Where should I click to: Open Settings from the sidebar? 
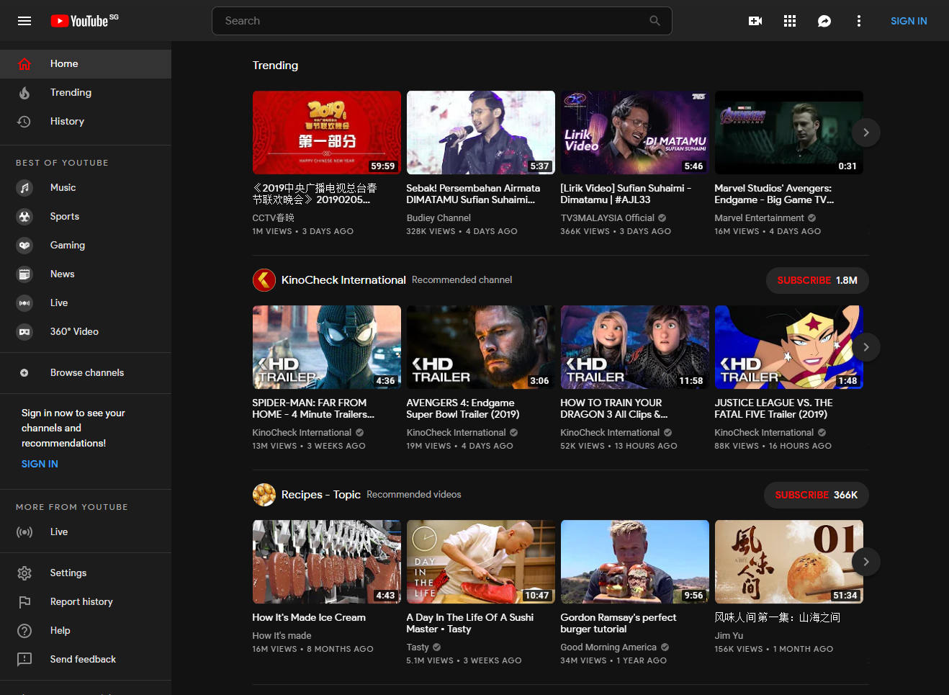pyautogui.click(x=68, y=573)
